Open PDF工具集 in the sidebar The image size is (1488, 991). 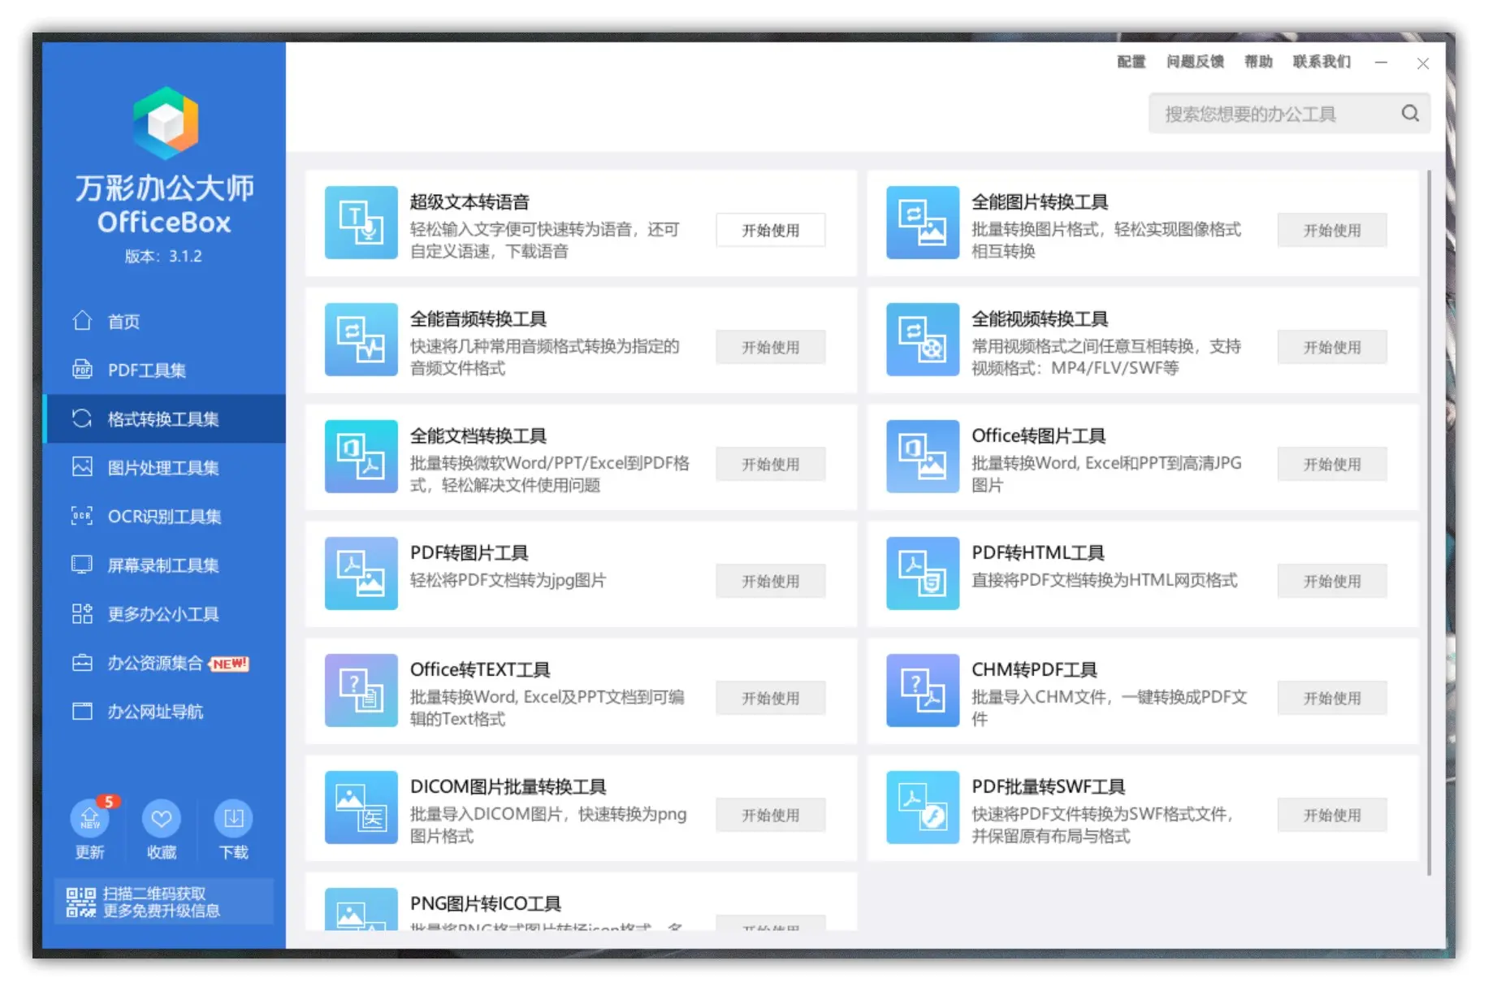(x=165, y=370)
